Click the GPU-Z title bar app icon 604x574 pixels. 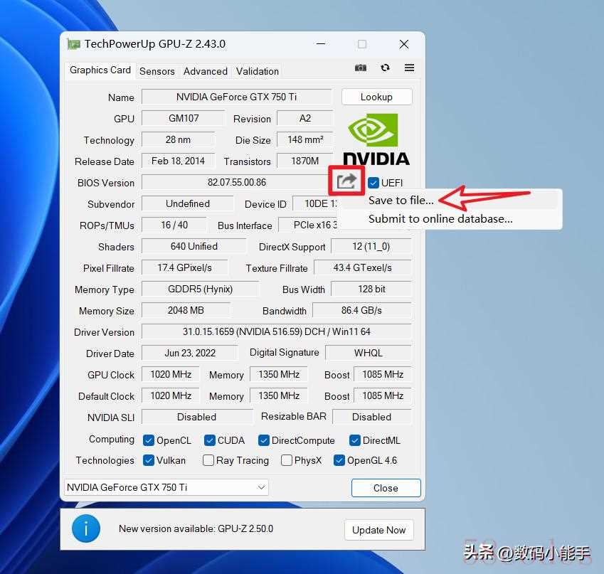click(73, 44)
